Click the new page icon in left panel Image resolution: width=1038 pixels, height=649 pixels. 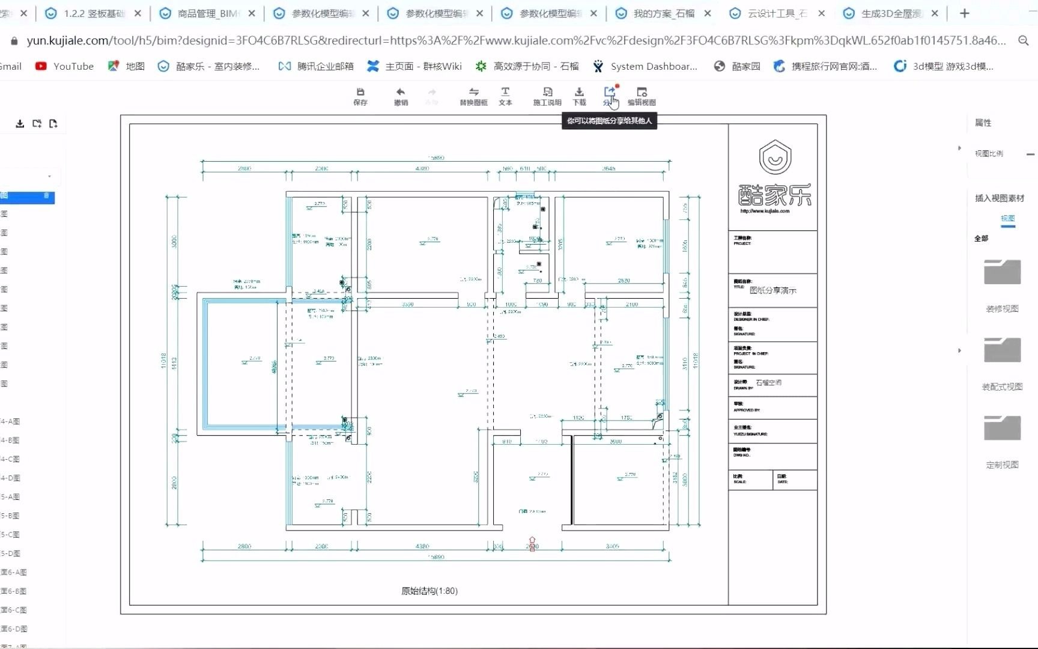click(53, 124)
